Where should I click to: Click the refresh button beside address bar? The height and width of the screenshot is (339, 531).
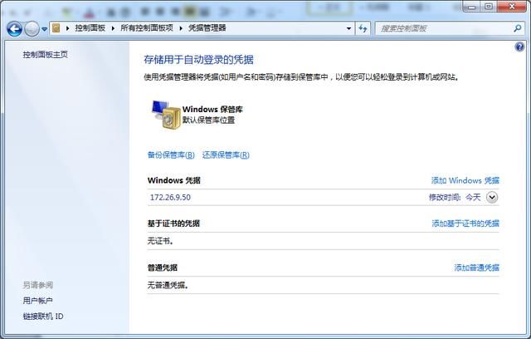pos(363,28)
